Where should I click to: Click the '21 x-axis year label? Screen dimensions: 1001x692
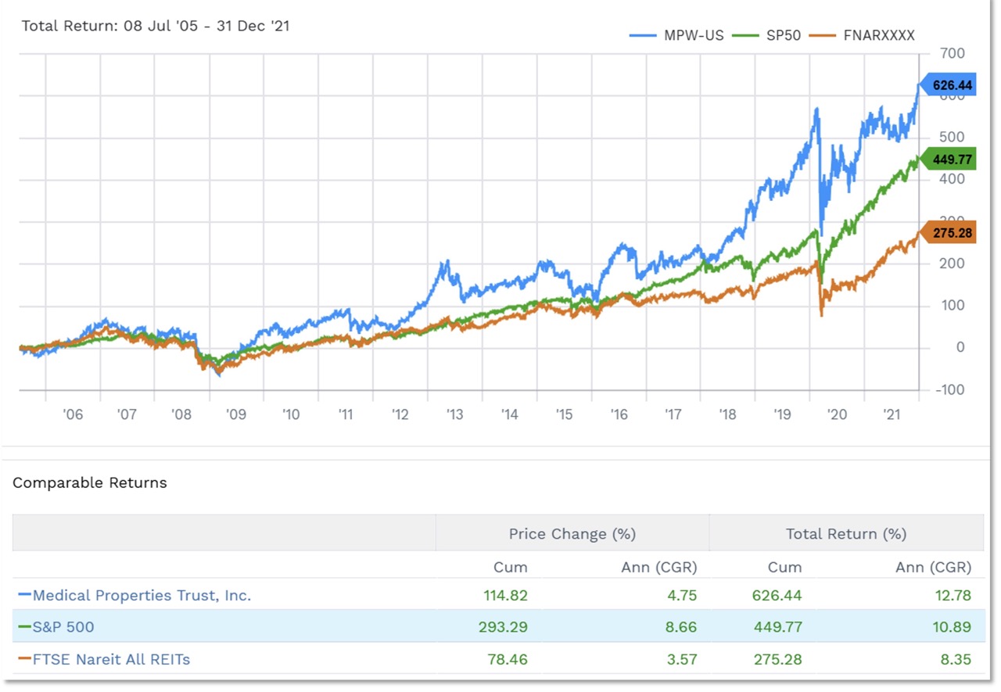tap(892, 414)
